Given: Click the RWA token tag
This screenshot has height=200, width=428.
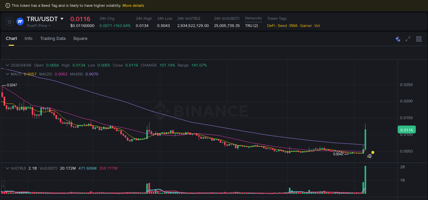Looking at the screenshot, I should (293, 26).
